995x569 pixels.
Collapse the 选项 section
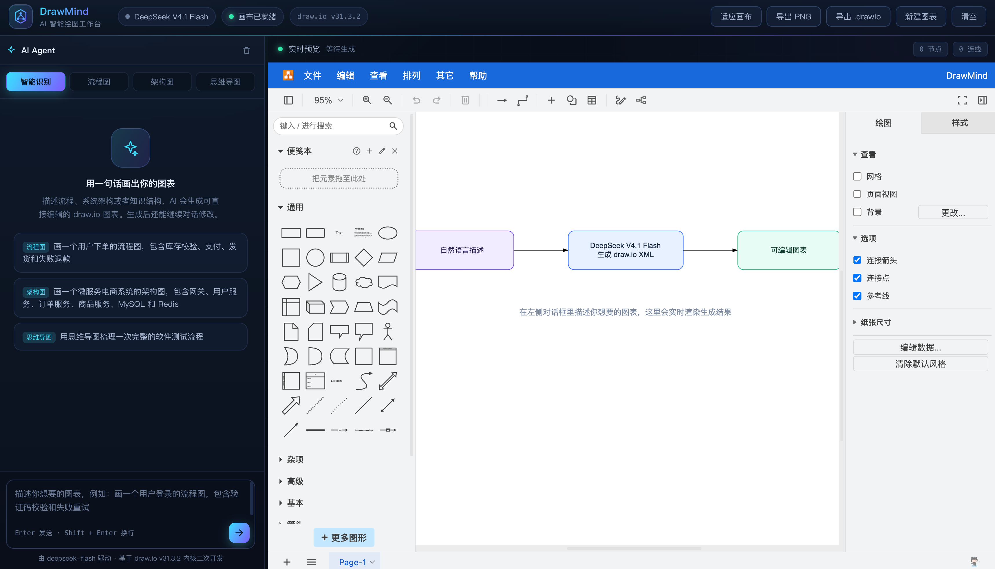click(x=855, y=238)
